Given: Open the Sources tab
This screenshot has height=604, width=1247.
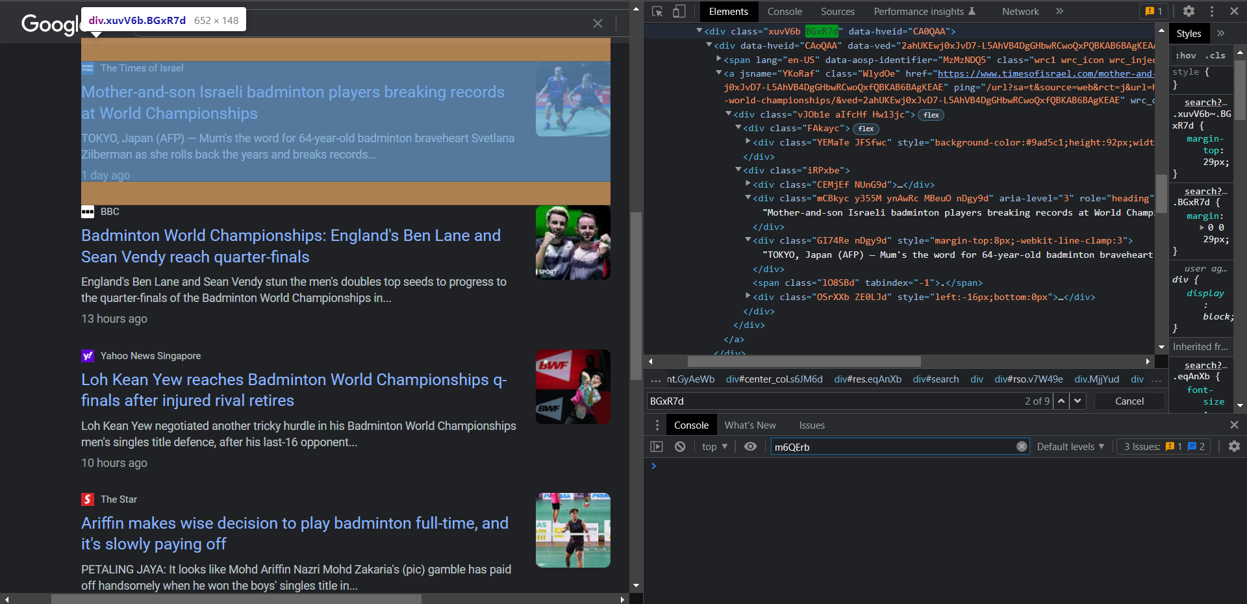Looking at the screenshot, I should click(x=837, y=11).
